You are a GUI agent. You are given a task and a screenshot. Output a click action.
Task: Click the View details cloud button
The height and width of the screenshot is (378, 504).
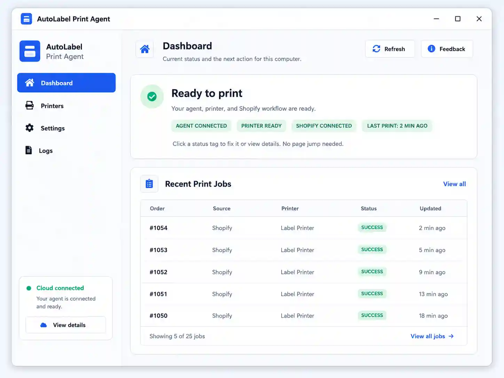coord(66,325)
